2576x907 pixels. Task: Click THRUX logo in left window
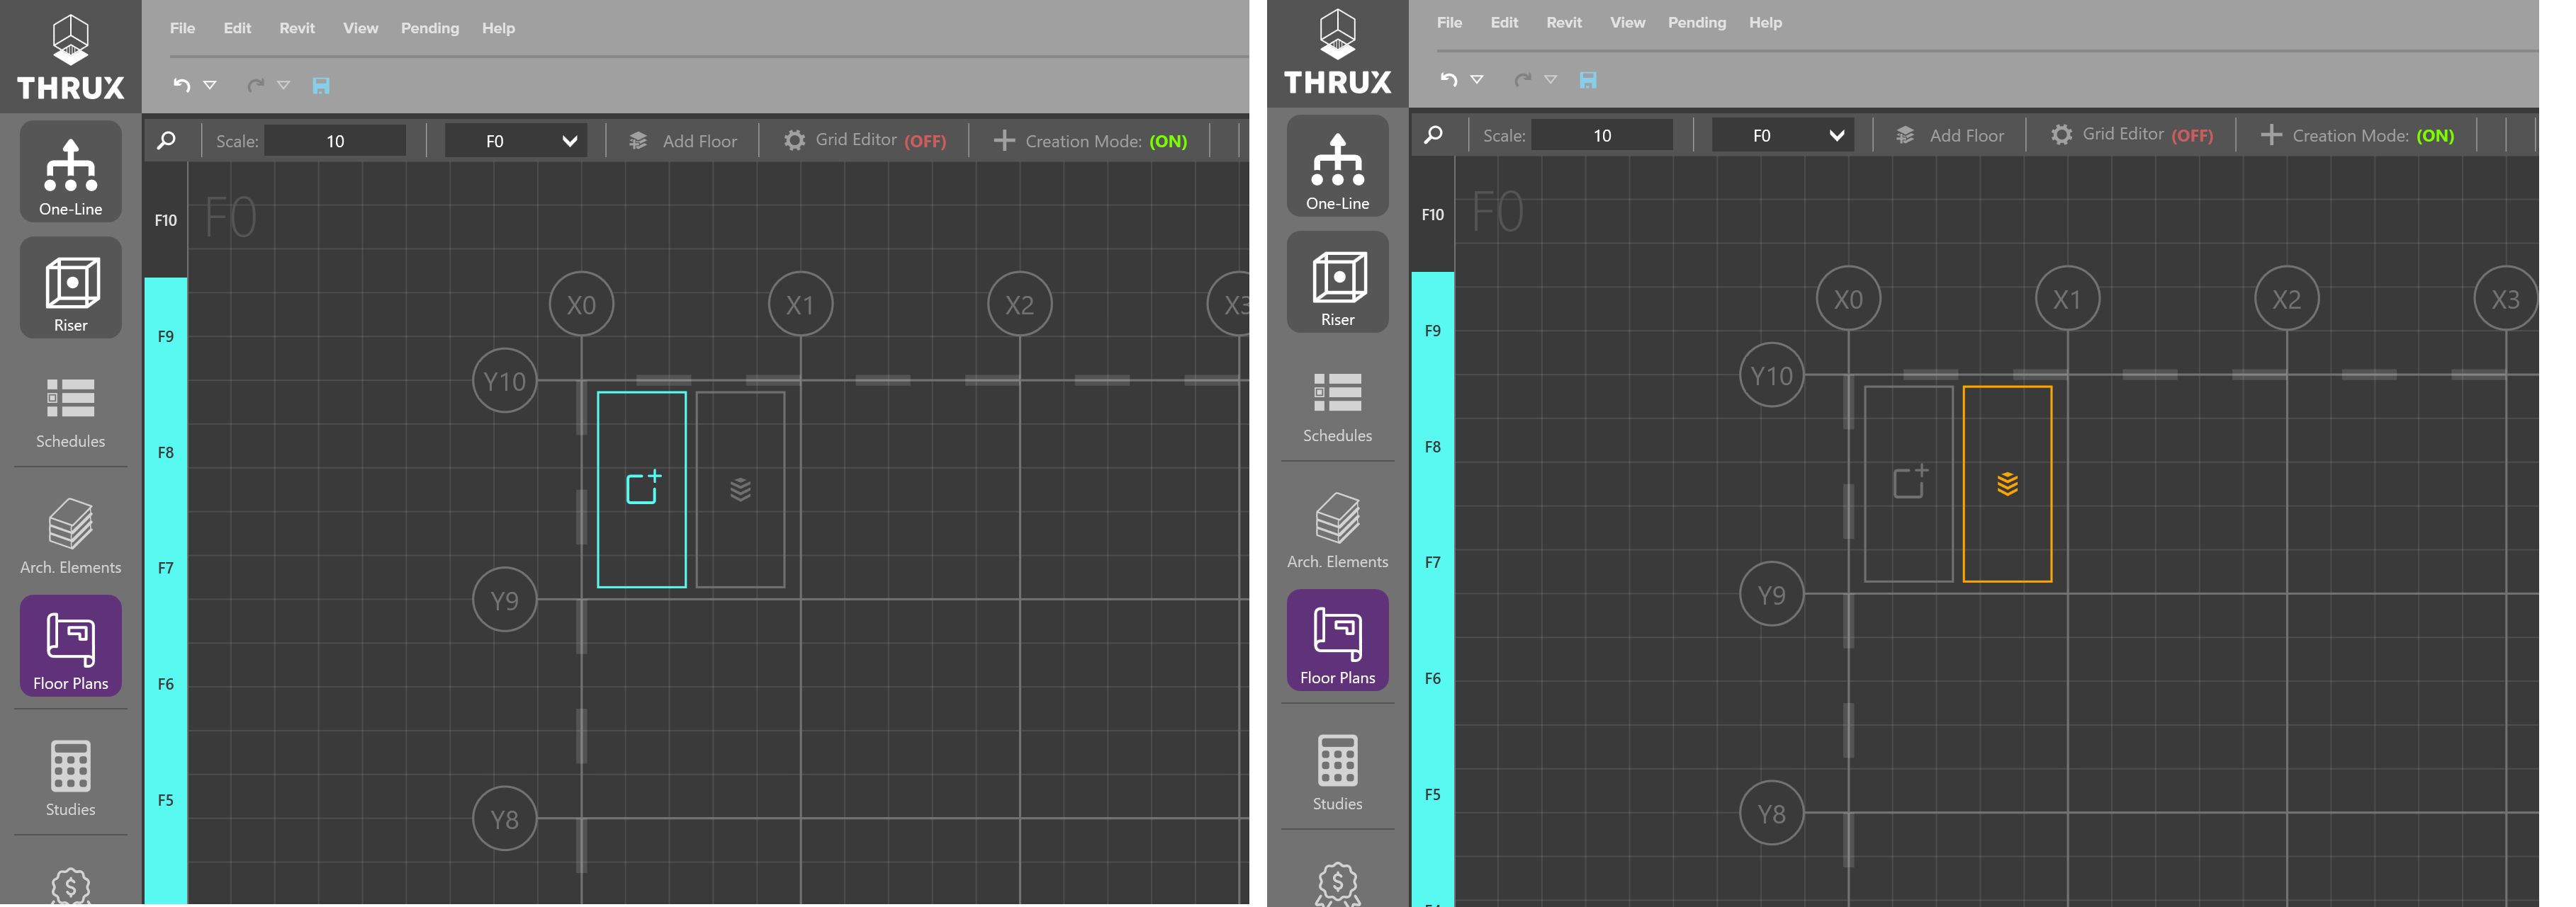click(70, 57)
